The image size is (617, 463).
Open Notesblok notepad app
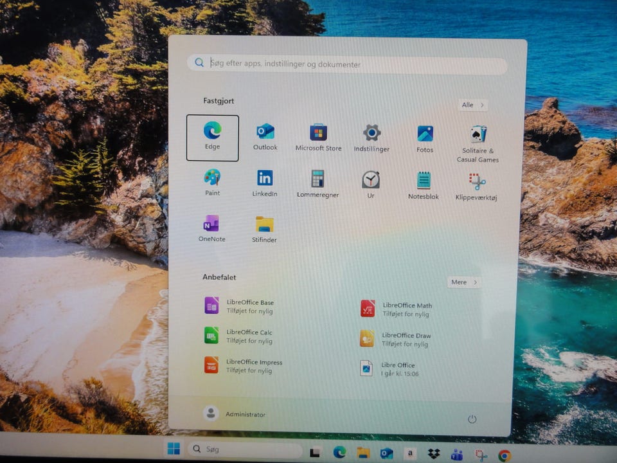[424, 185]
